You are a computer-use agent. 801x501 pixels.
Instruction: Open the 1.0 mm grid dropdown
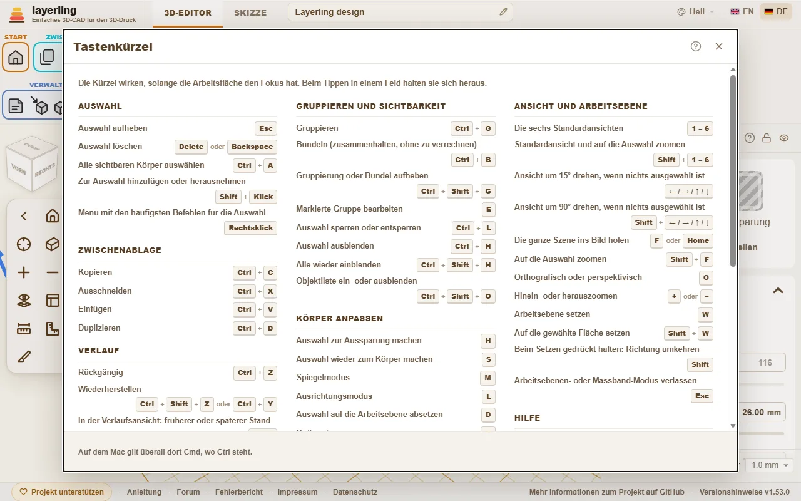(770, 465)
